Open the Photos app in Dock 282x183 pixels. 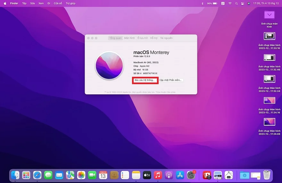pos(81,175)
